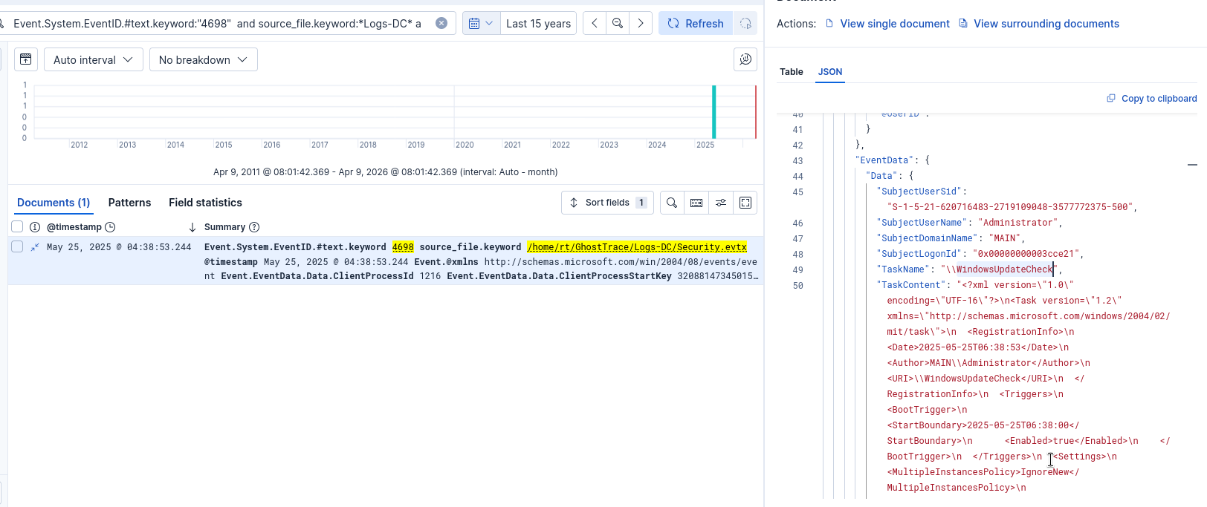Click the question mark icon beside Summary
The width and height of the screenshot is (1207, 507).
pyautogui.click(x=254, y=227)
